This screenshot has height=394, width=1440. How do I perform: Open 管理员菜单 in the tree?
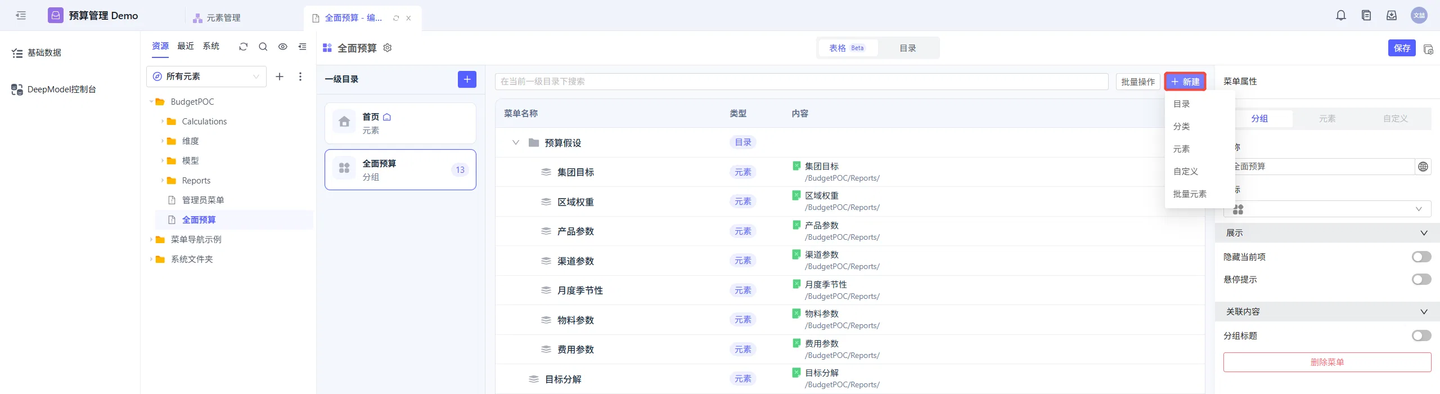(203, 200)
